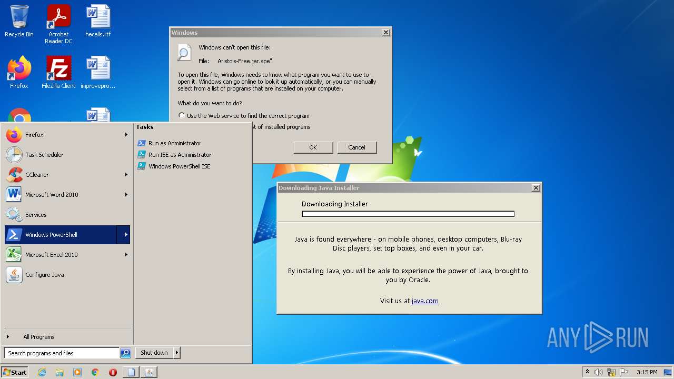Click the Shut down button
Image resolution: width=674 pixels, height=379 pixels.
tap(154, 353)
